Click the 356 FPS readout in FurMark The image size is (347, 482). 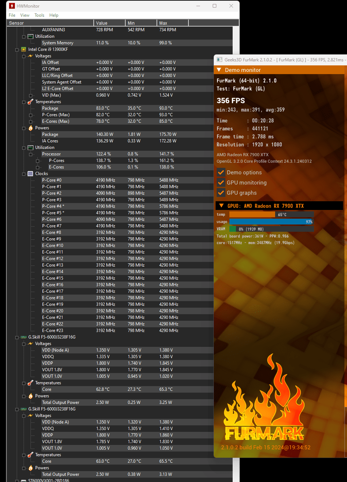pos(231,101)
